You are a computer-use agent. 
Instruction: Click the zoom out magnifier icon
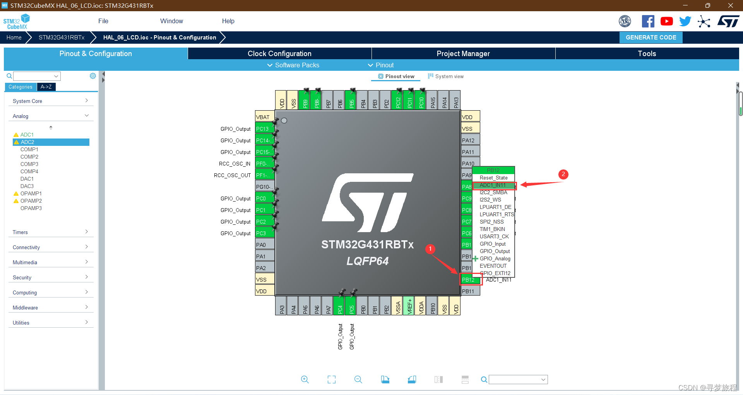[358, 380]
